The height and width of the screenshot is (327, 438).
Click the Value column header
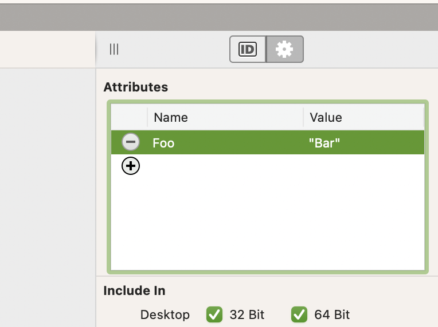pyautogui.click(x=363, y=117)
